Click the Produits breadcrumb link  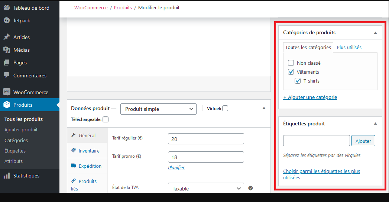coord(123,8)
